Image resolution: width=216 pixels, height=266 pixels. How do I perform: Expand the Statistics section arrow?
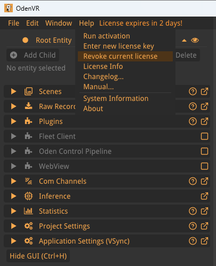13,211
